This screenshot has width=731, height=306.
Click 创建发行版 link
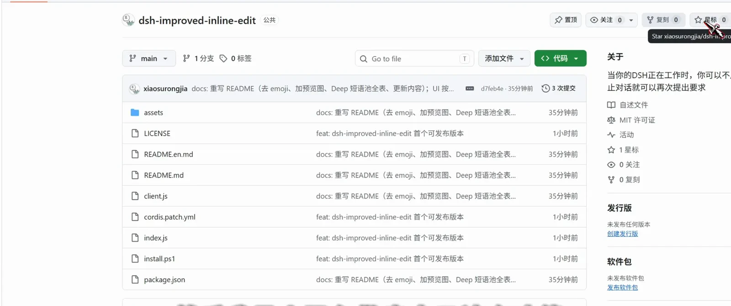[x=623, y=234]
